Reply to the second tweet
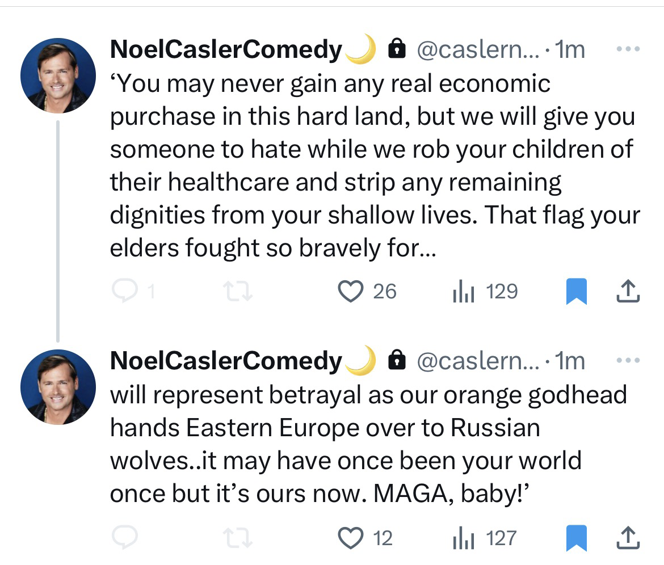 point(123,538)
